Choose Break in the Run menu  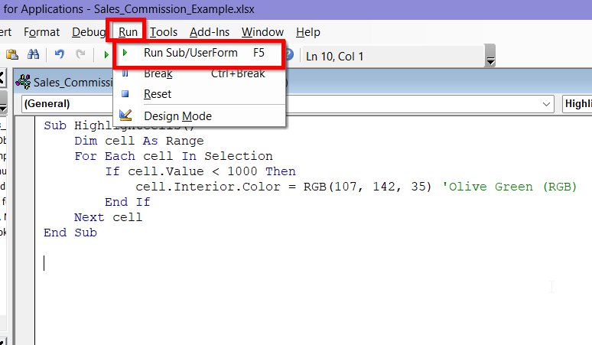[200, 73]
